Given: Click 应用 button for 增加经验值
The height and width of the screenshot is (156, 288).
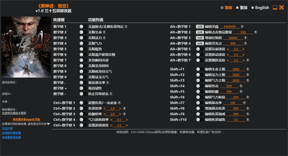Looking at the screenshot, I should (x=200, y=38).
